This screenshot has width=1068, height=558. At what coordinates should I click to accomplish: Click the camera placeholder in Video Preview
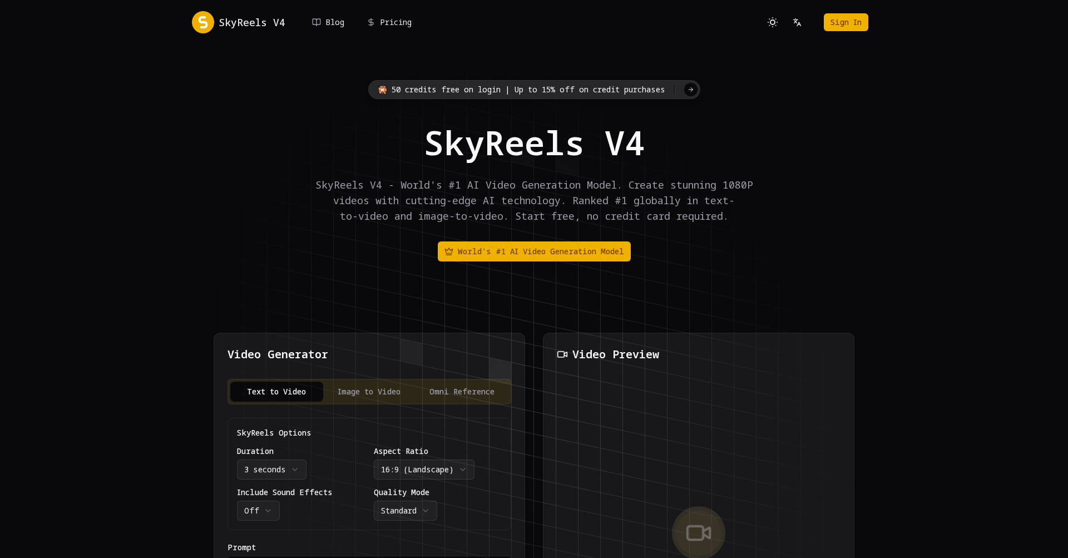698,532
